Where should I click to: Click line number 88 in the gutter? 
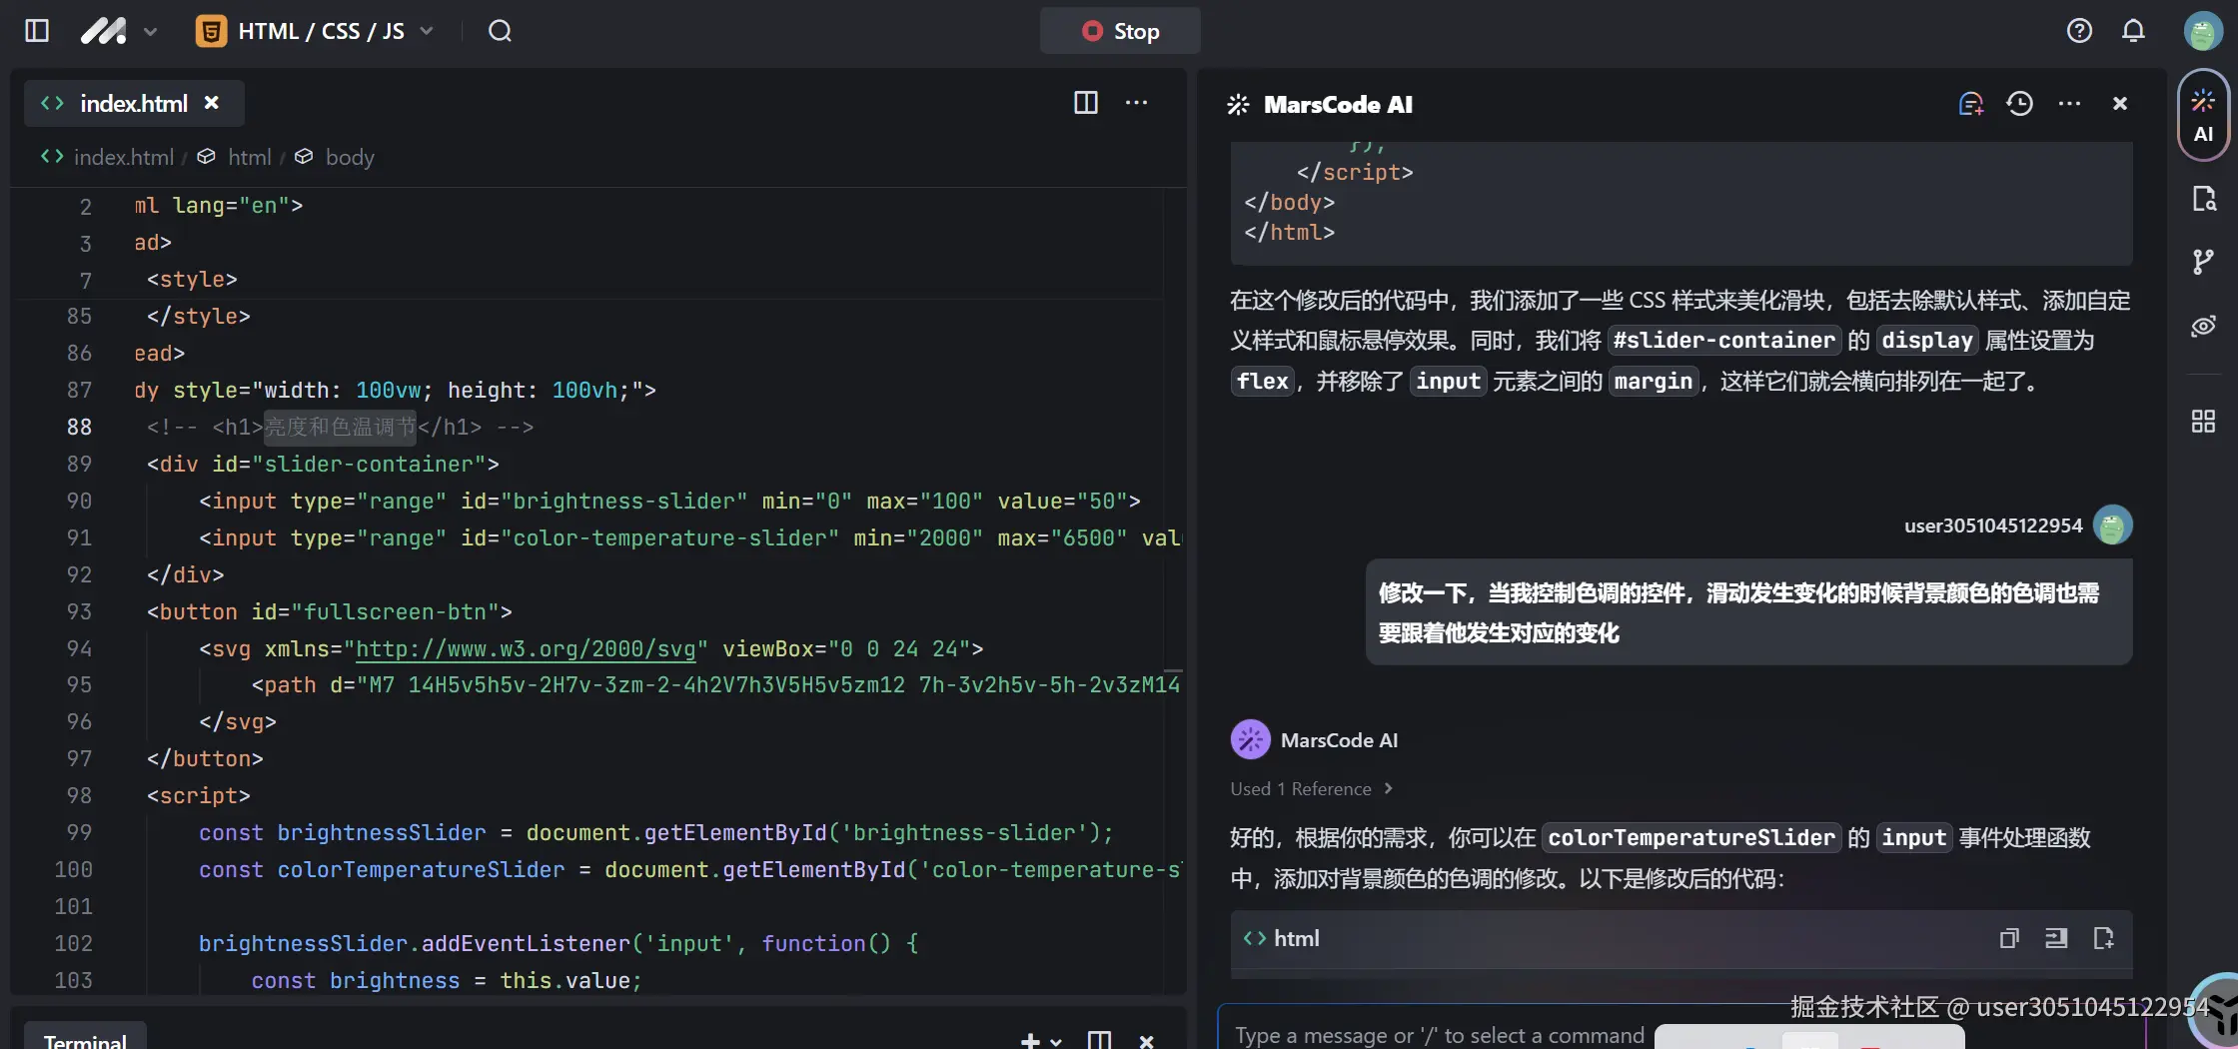79,427
